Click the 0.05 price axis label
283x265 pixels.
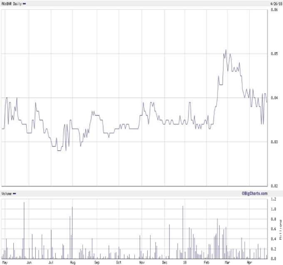point(274,54)
